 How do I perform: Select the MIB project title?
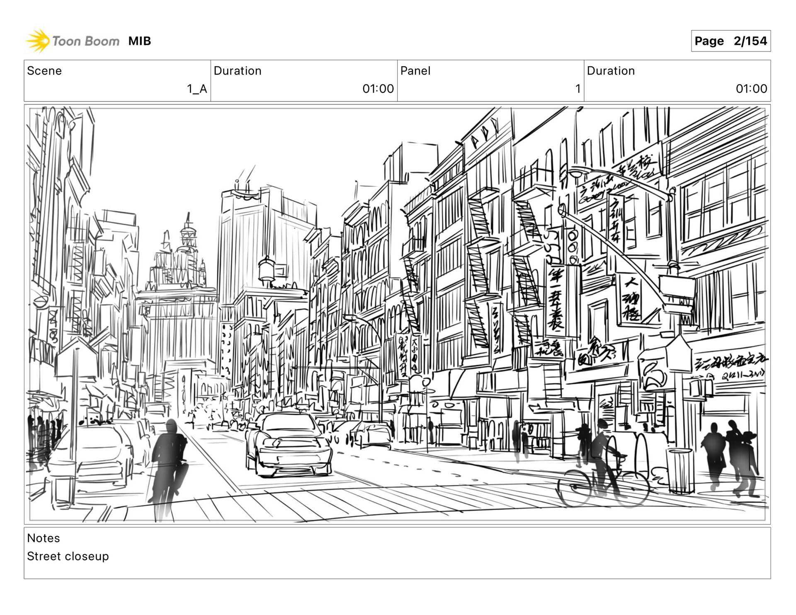(139, 41)
